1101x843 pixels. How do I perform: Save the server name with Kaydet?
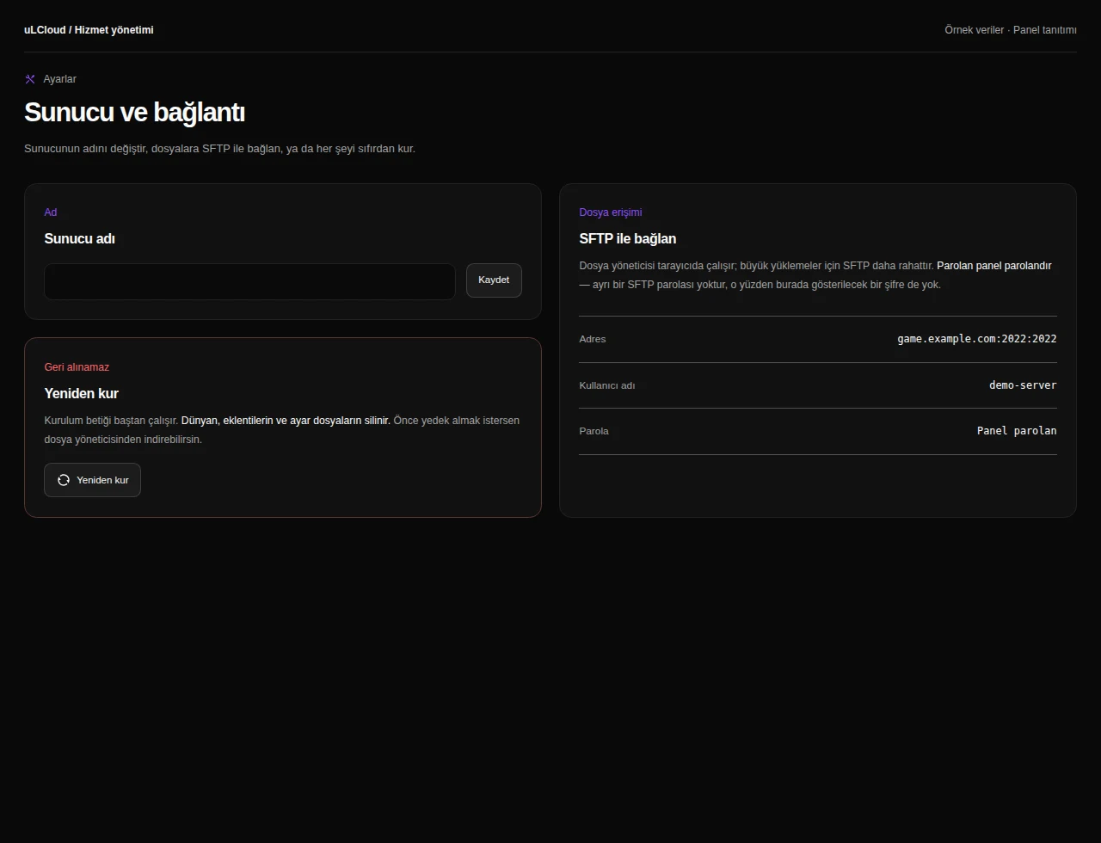494,280
